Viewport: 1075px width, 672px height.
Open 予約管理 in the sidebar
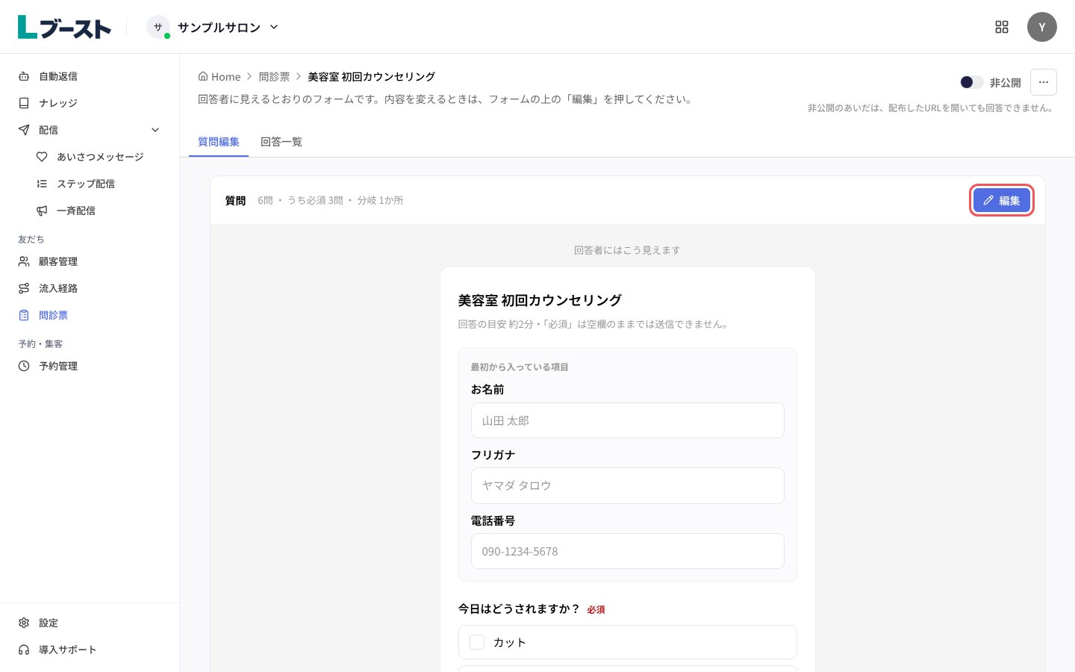(x=90, y=366)
